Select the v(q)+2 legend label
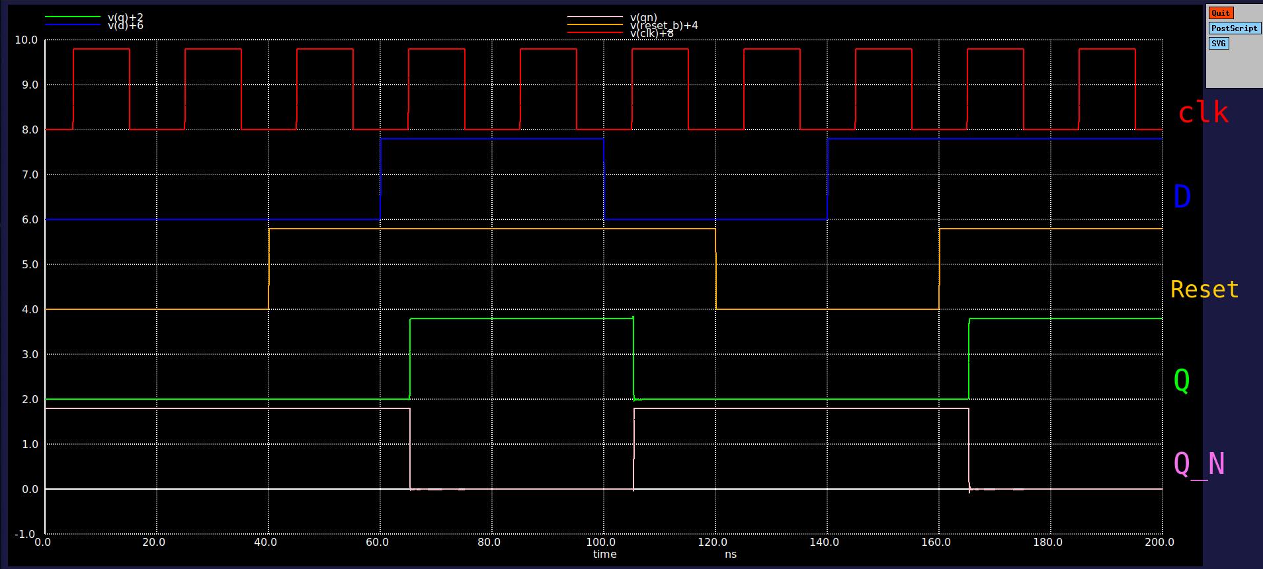This screenshot has height=569, width=1263. coord(125,17)
